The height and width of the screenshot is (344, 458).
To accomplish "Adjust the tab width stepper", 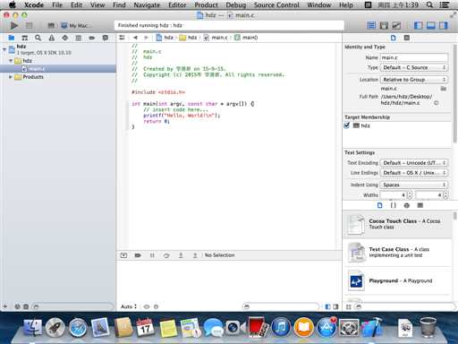I will coord(410,195).
